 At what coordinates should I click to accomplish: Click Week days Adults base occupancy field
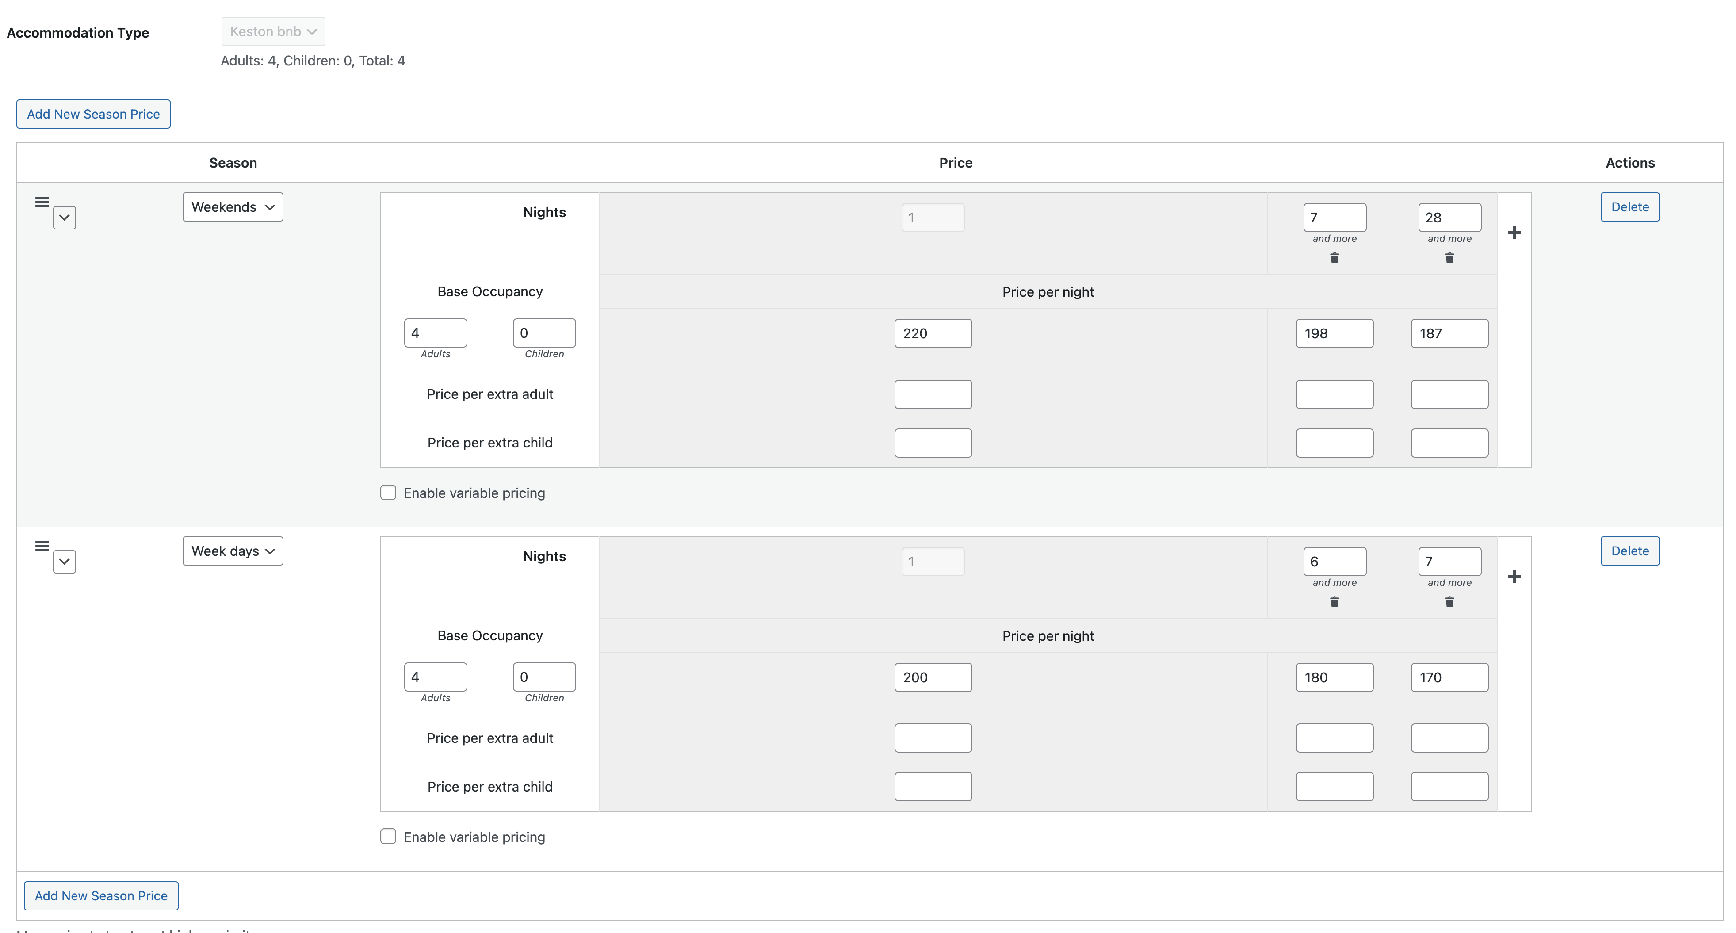[x=436, y=677]
